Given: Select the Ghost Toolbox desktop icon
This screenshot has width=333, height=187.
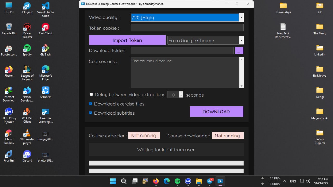Looking at the screenshot, I should pyautogui.click(x=9, y=137).
